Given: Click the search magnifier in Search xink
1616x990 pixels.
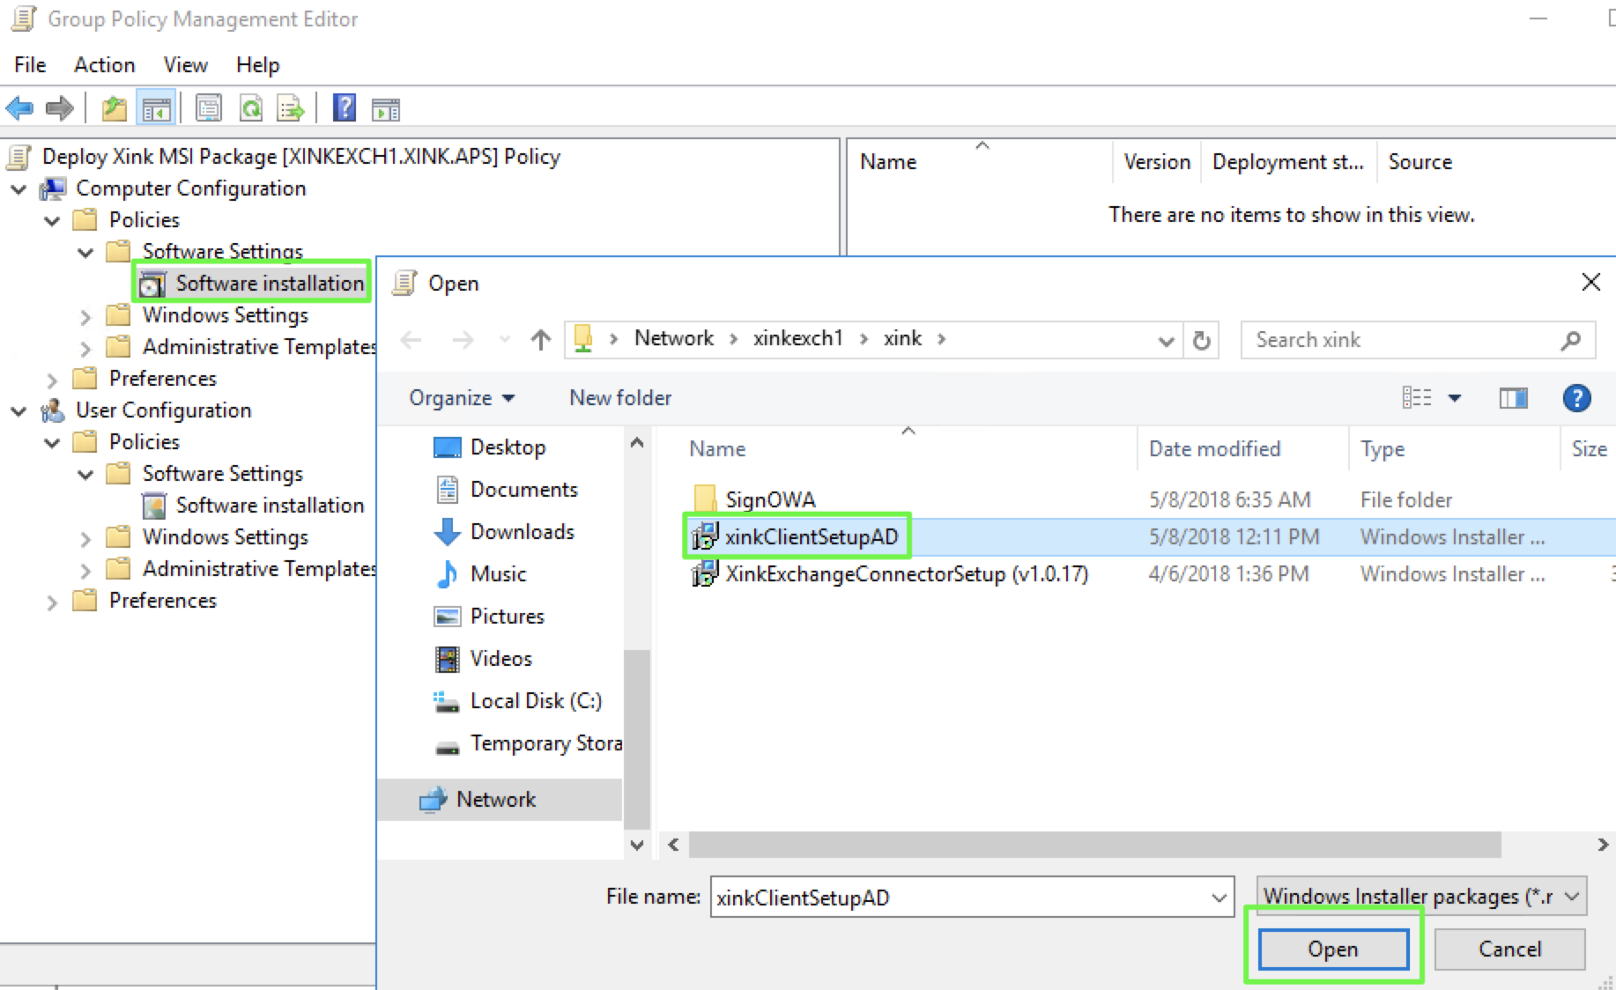Looking at the screenshot, I should coord(1570,340).
